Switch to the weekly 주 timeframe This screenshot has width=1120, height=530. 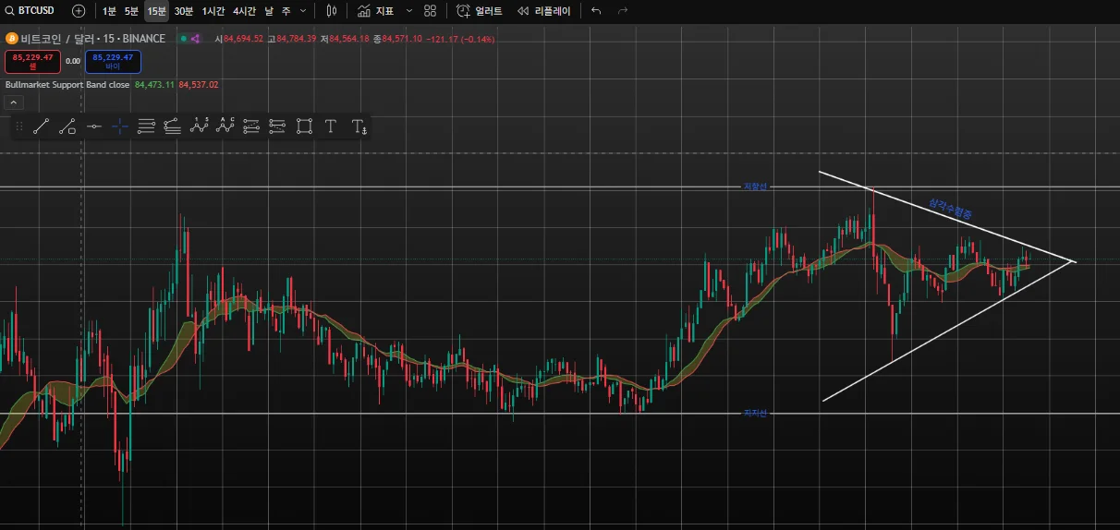tap(286, 11)
